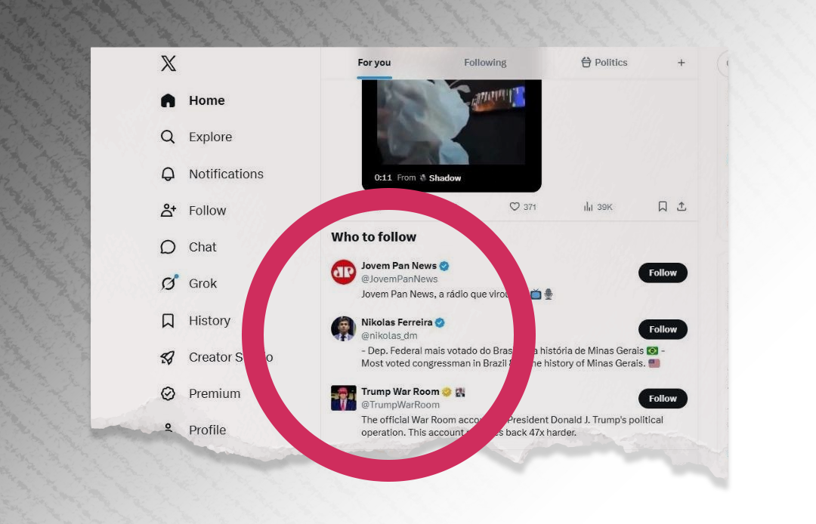Open Premium verified badge icon
The width and height of the screenshot is (816, 524).
(168, 393)
